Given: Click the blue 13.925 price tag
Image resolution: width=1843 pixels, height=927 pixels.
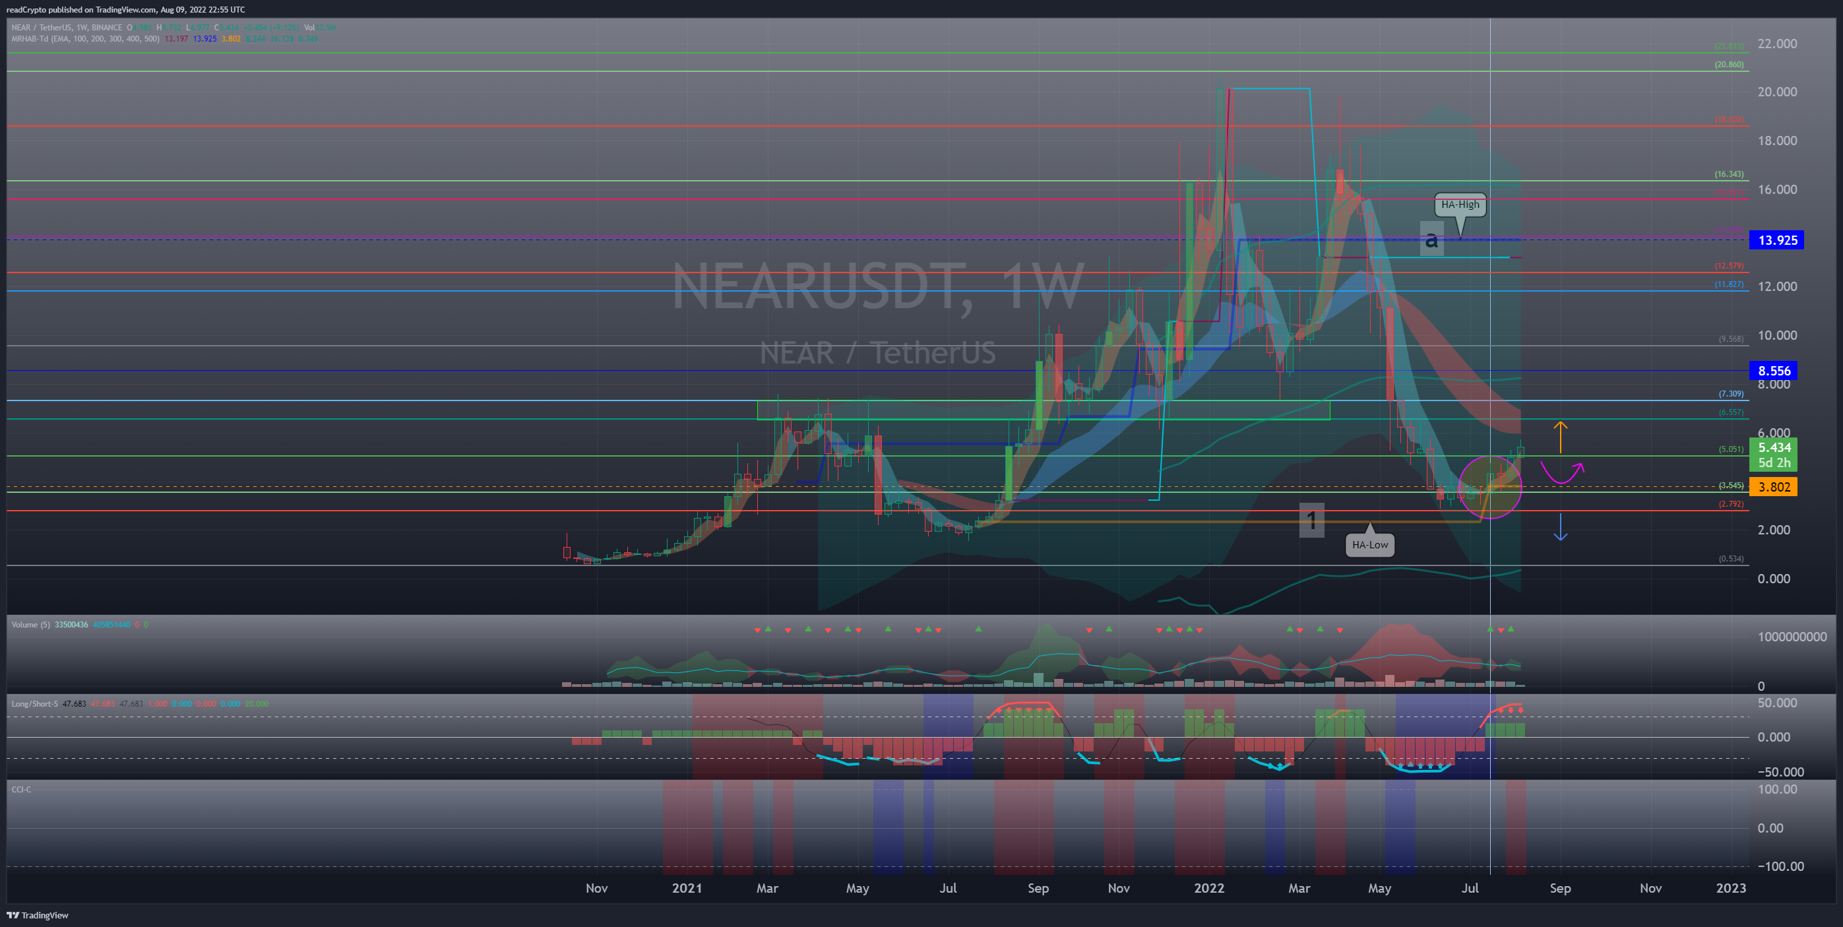Looking at the screenshot, I should tap(1777, 240).
